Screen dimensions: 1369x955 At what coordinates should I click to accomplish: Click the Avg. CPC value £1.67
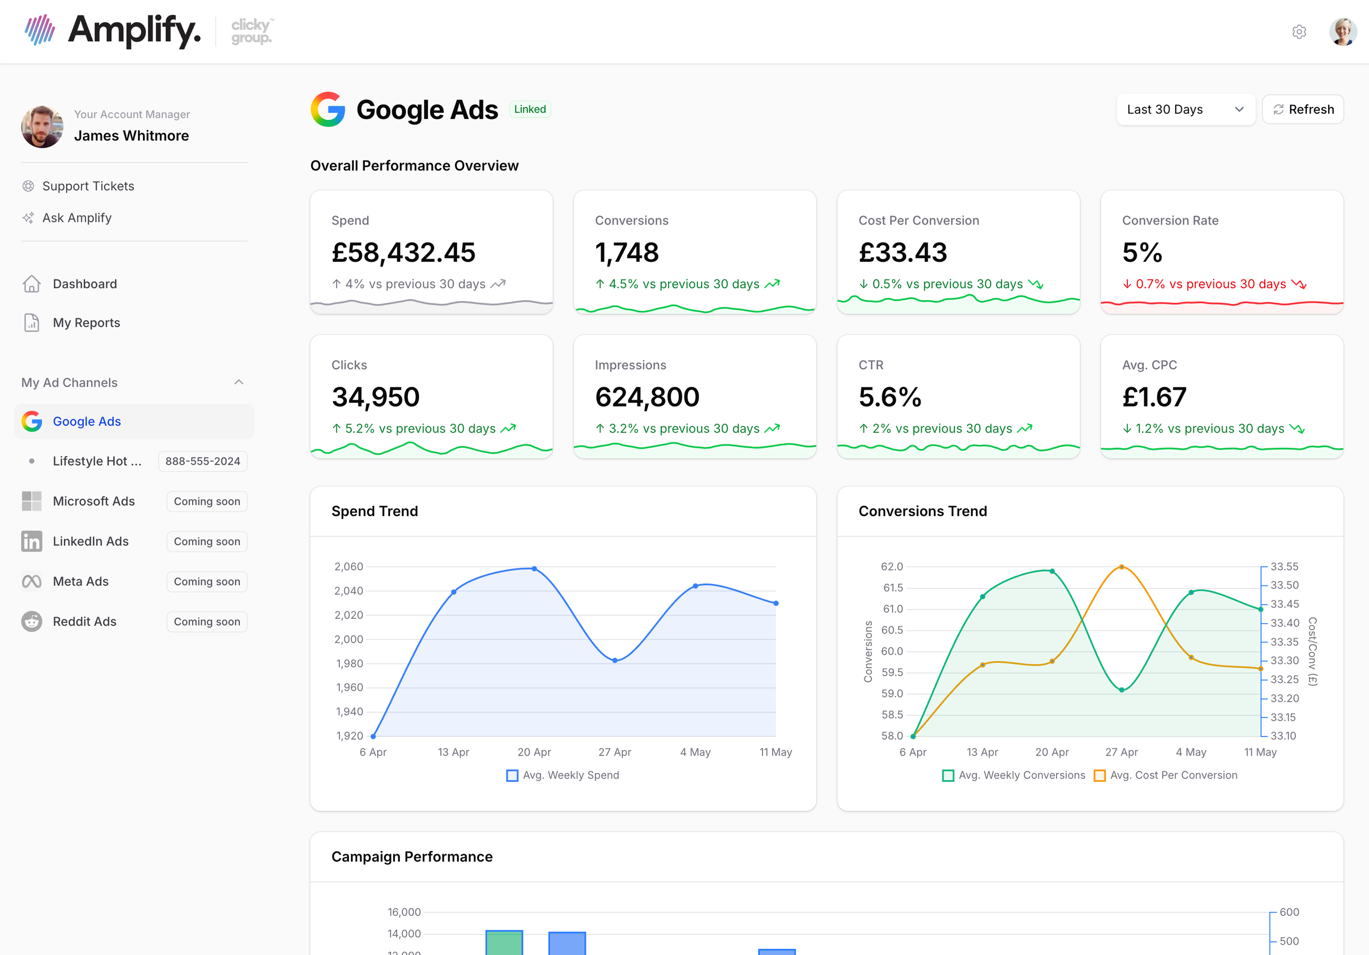(1154, 397)
